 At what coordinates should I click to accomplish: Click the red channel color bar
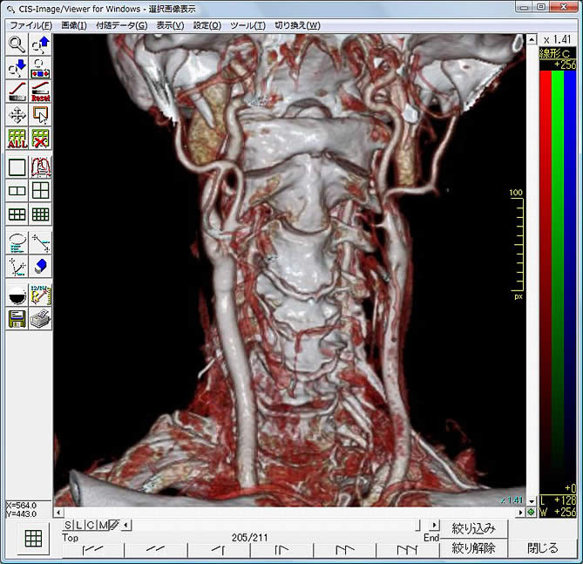(x=546, y=277)
